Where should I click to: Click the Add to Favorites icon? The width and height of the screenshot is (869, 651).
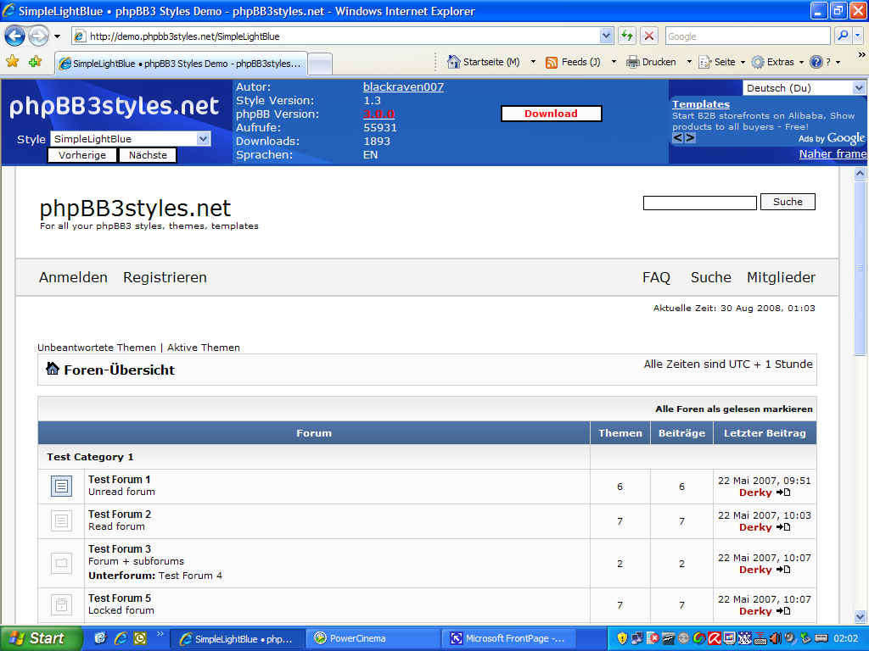point(36,61)
